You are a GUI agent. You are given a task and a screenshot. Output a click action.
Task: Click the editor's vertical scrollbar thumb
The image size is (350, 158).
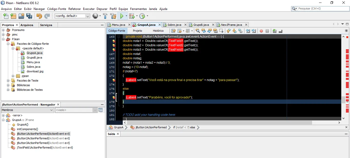[x=343, y=99]
